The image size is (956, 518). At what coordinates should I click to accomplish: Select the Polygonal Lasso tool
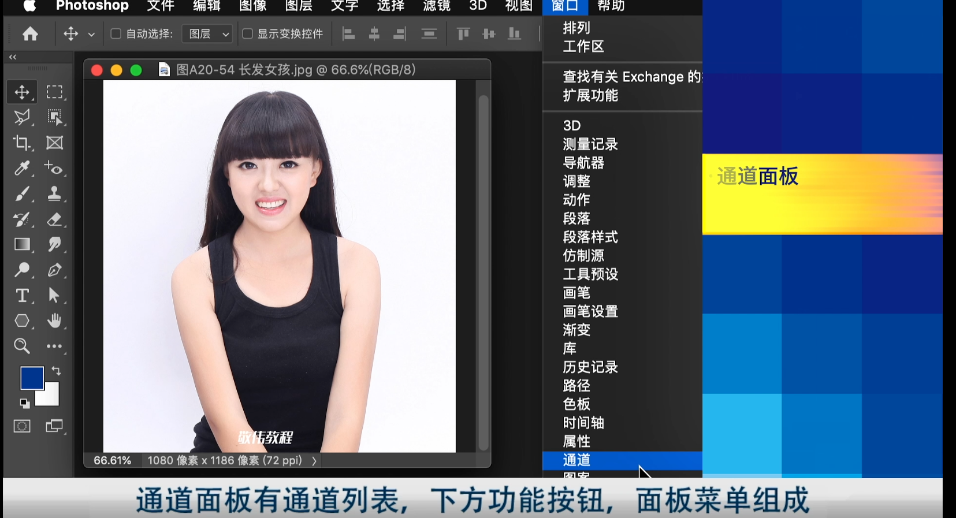click(x=22, y=117)
